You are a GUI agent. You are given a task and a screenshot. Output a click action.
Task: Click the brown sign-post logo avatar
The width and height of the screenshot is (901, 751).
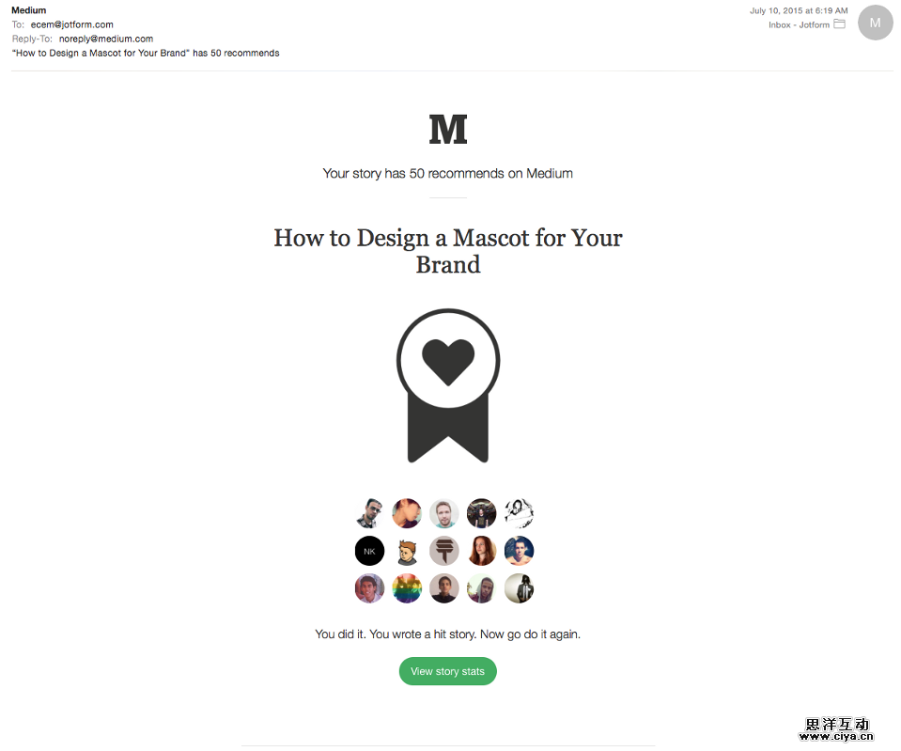point(444,551)
